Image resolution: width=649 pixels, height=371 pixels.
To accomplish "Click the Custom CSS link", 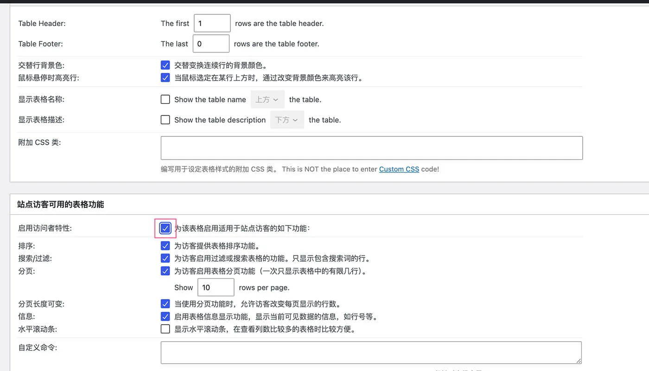I will pyautogui.click(x=399, y=169).
